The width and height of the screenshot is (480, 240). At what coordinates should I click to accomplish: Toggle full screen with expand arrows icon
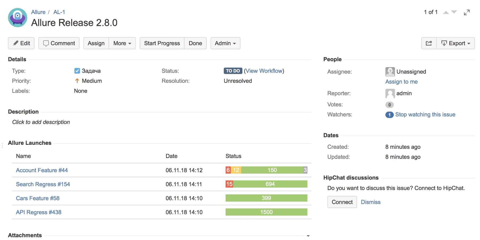[x=467, y=12]
